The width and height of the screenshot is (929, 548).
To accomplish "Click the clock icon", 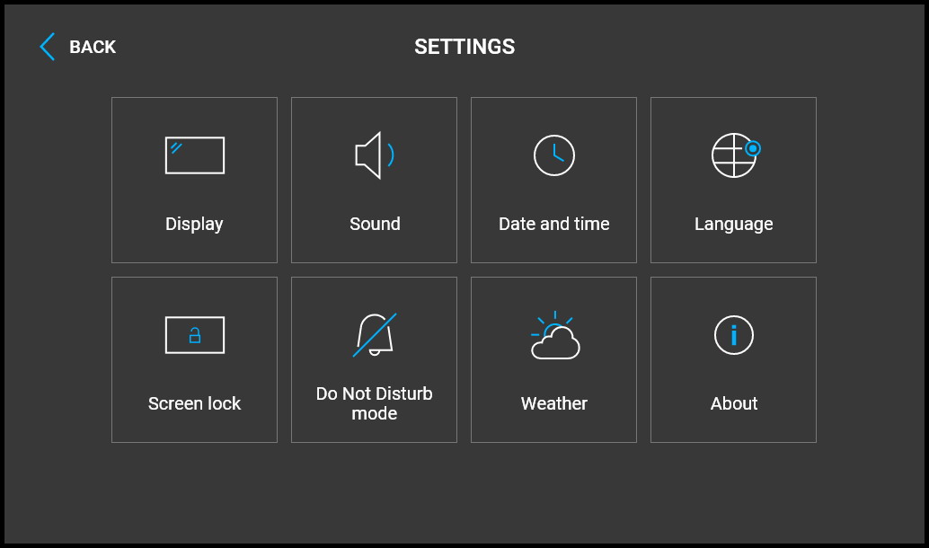I will [554, 155].
